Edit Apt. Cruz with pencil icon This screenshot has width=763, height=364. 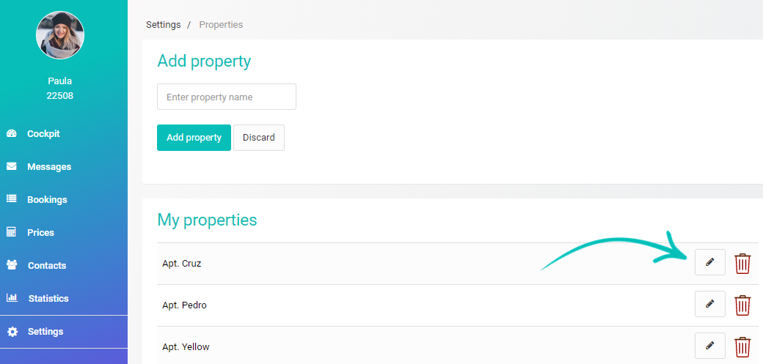pyautogui.click(x=709, y=262)
